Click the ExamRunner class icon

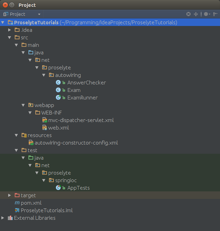(58, 98)
